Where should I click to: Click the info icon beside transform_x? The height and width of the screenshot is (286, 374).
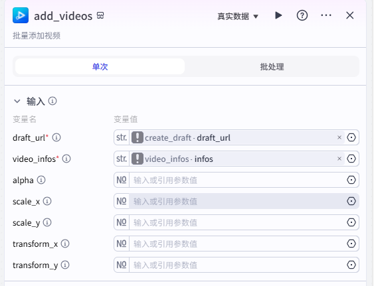(x=65, y=244)
